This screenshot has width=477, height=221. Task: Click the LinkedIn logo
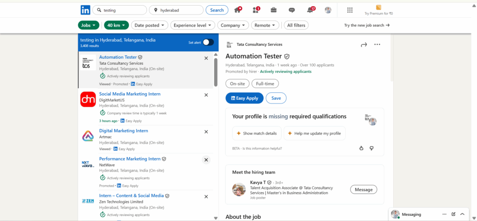click(x=85, y=10)
